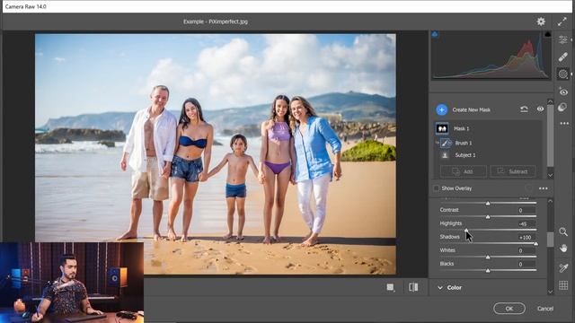Click masks list scroll down arrow
Viewport: 575px width, 323px height.
click(x=550, y=176)
